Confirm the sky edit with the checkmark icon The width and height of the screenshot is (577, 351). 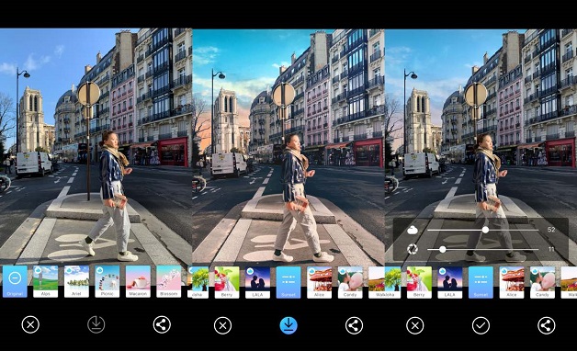click(481, 325)
